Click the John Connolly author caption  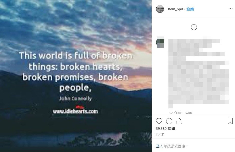[75, 99]
